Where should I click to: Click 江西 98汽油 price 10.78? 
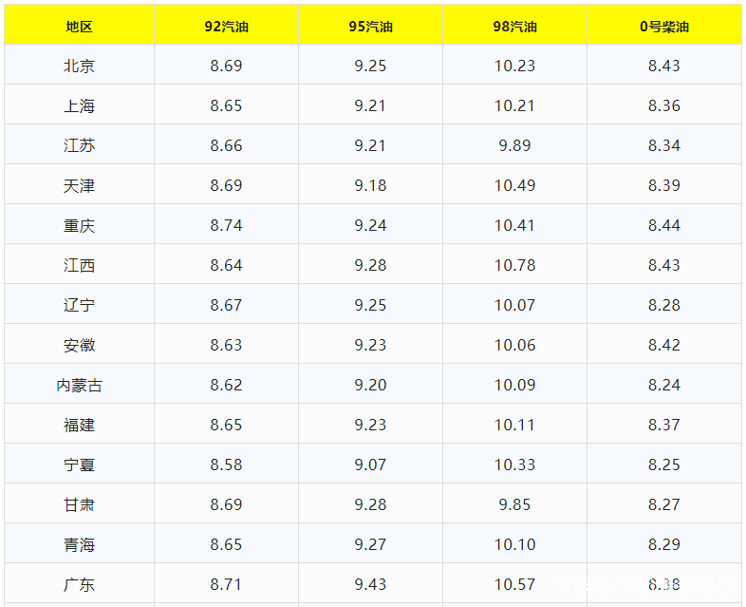point(514,265)
